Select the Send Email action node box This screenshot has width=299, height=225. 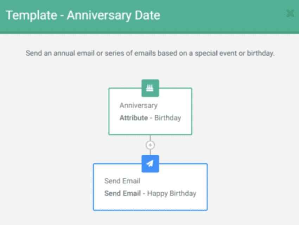click(x=150, y=187)
